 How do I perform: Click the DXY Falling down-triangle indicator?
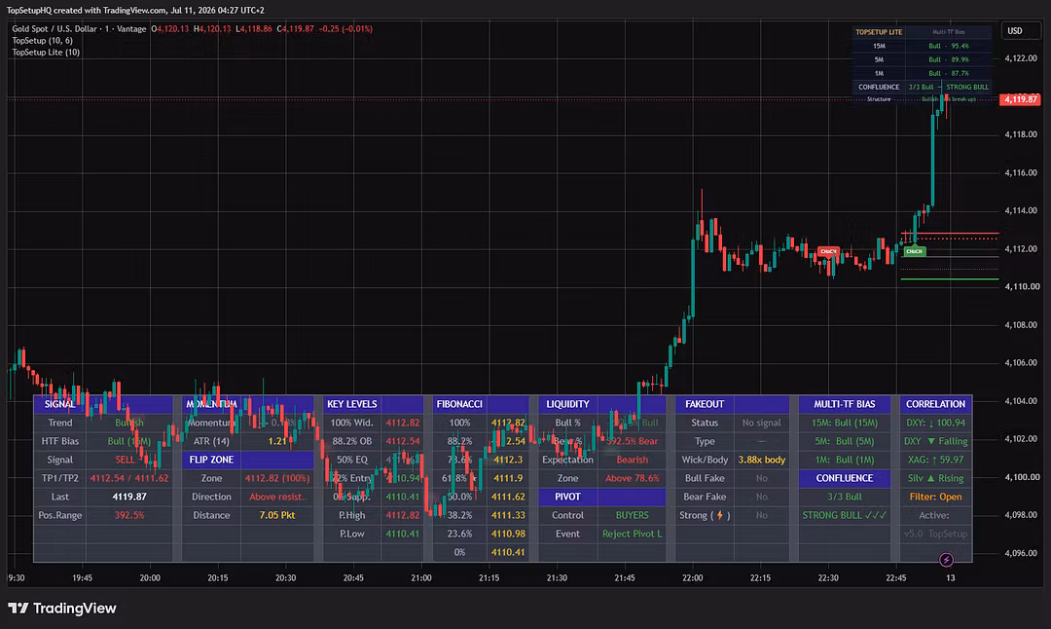click(930, 441)
